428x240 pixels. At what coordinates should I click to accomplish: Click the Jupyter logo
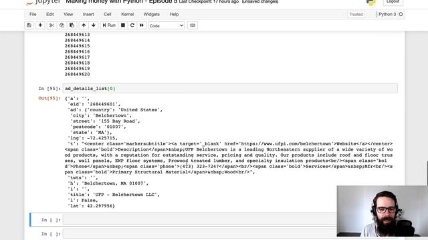43,2
